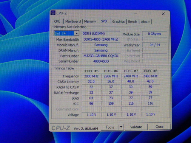This screenshot has width=191, height=143.
Task: Click the CAS# Latency 42.0 cell
Action: click(x=150, y=81)
